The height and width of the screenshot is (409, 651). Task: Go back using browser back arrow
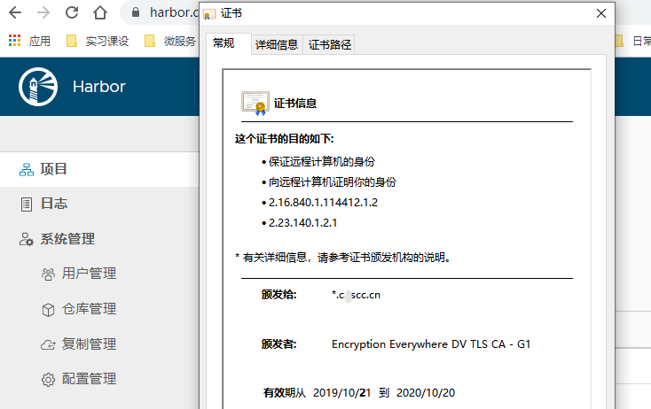pyautogui.click(x=15, y=12)
